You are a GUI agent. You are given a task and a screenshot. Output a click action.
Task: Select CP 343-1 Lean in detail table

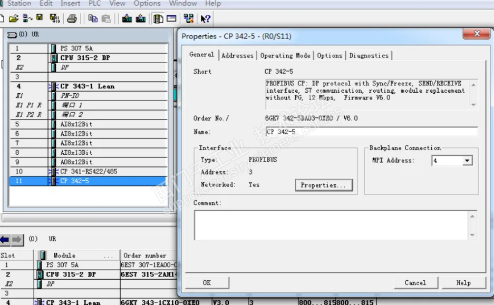[73, 302]
